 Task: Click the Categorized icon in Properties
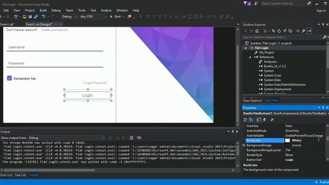(245, 120)
